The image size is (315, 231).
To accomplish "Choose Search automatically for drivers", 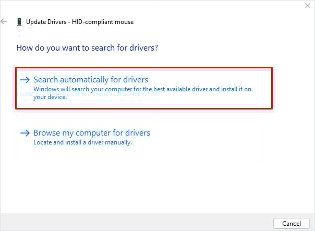I will click(91, 80).
